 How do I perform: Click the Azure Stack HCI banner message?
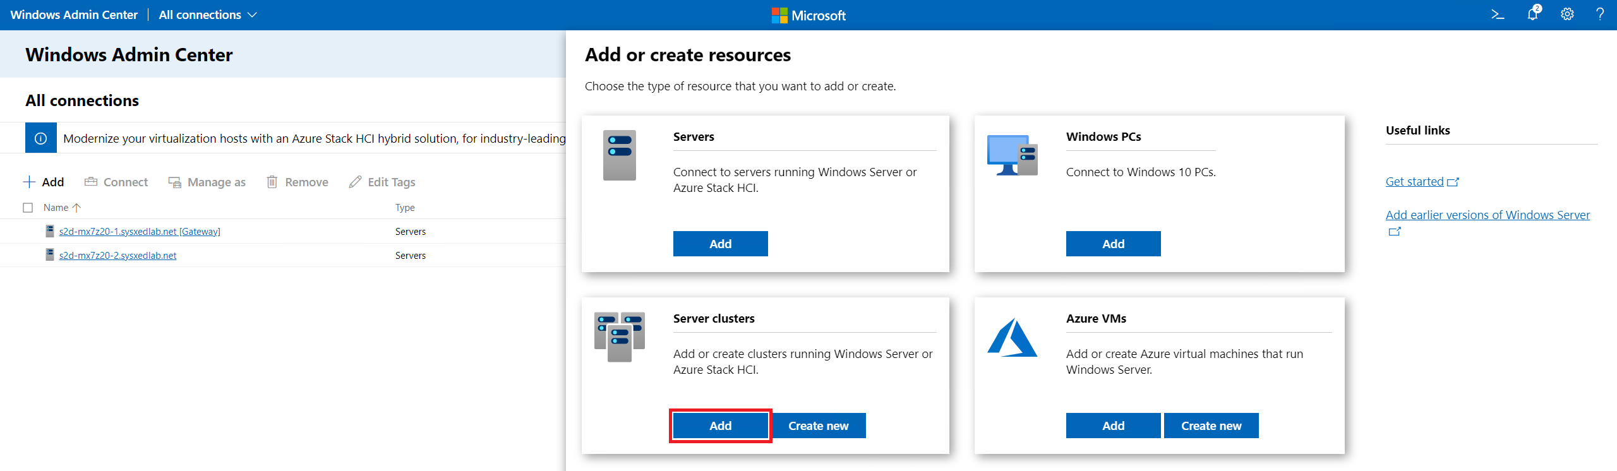click(x=315, y=138)
